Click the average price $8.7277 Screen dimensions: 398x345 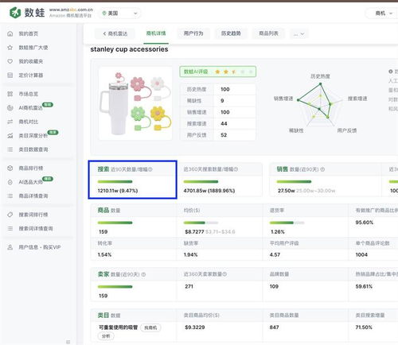pyautogui.click(x=194, y=232)
